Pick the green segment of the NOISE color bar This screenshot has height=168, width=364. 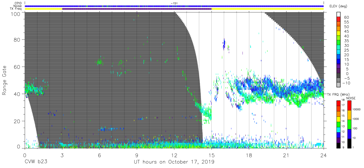click(x=349, y=124)
